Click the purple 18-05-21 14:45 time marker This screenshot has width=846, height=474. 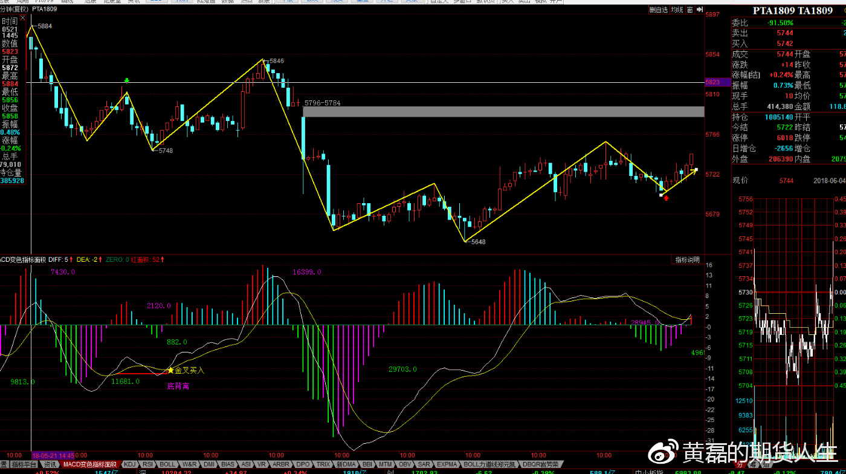[x=53, y=455]
